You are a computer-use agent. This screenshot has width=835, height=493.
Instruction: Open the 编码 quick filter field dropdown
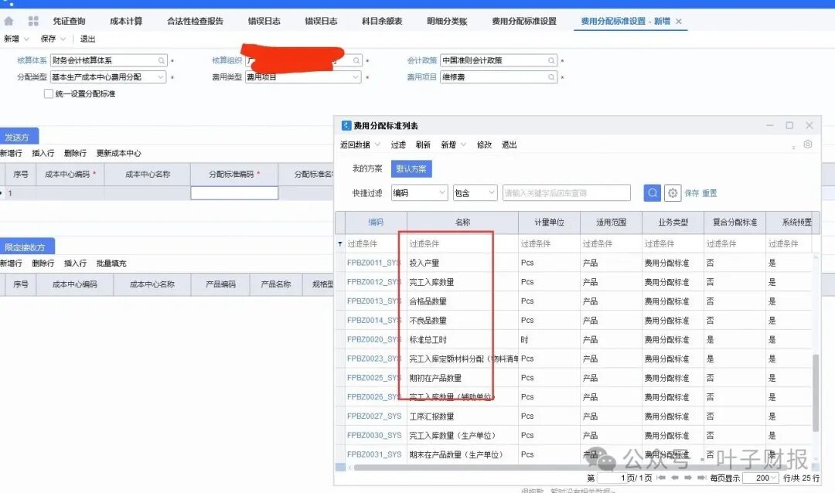pos(441,193)
